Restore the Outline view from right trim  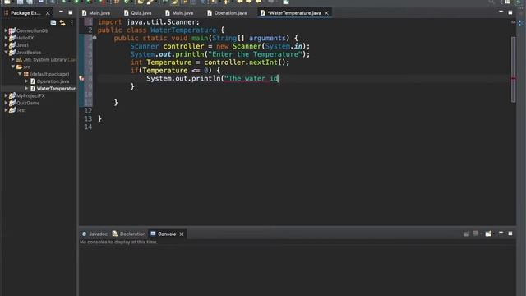coord(521,23)
